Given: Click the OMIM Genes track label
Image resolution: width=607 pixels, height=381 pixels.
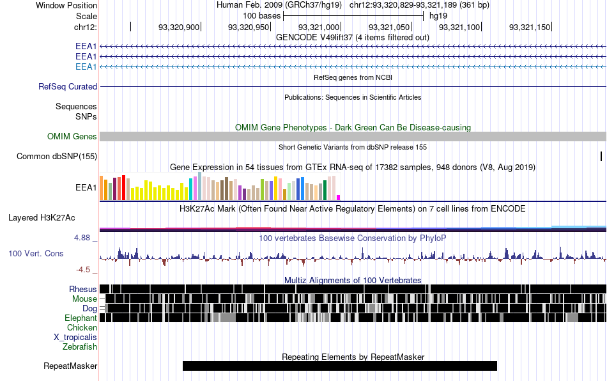Looking at the screenshot, I should (72, 136).
